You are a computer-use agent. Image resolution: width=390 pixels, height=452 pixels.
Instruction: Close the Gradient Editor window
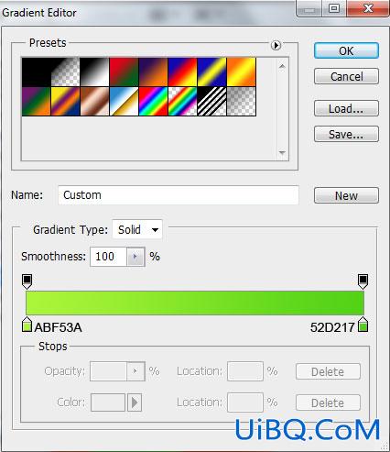[368, 8]
